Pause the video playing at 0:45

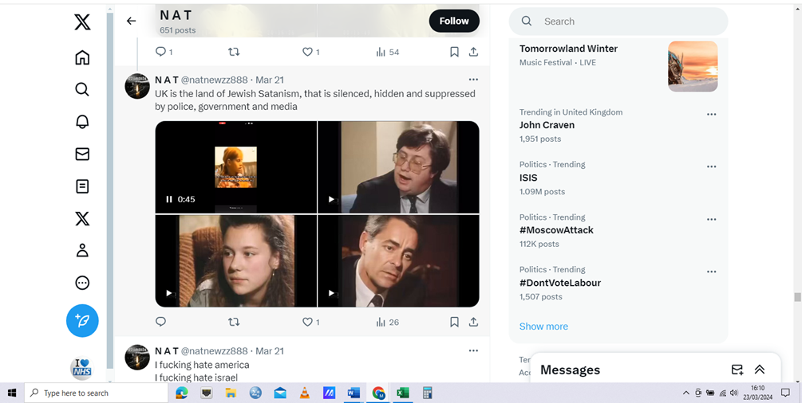coord(169,200)
